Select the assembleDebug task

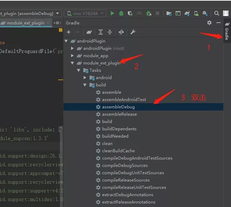pos(118,107)
